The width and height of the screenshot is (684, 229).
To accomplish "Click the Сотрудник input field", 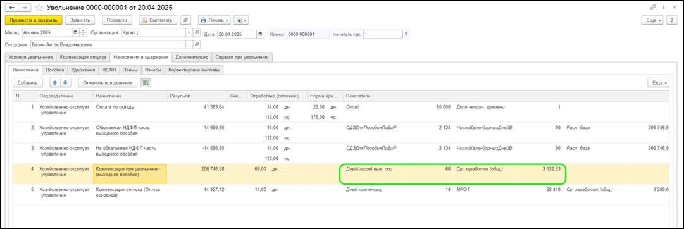I will point(108,44).
